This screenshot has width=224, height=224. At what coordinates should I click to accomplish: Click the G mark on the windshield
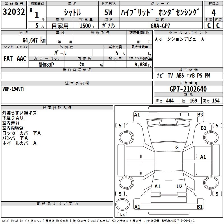[177, 148]
